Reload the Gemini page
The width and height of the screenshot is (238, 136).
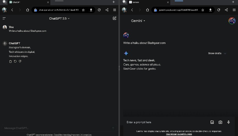click(x=218, y=10)
